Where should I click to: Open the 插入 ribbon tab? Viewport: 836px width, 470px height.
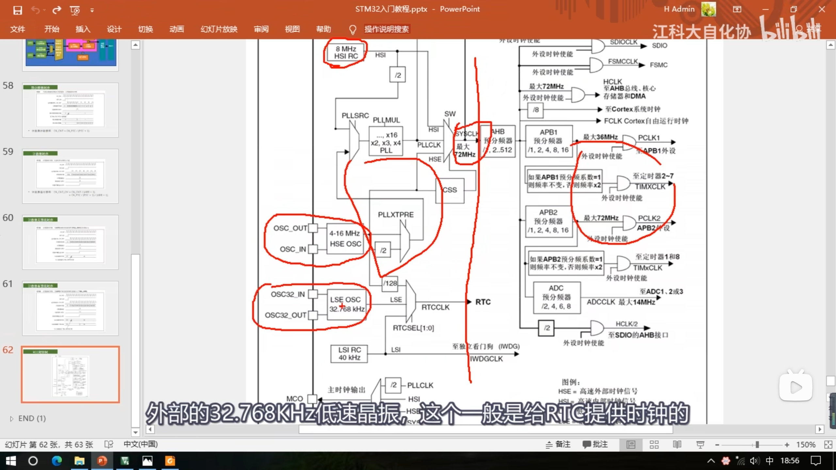click(x=83, y=29)
